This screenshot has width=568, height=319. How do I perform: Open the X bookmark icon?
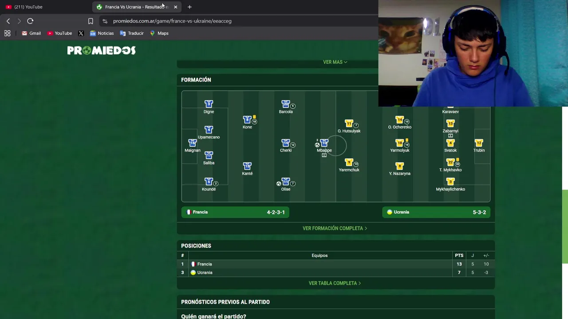(81, 33)
